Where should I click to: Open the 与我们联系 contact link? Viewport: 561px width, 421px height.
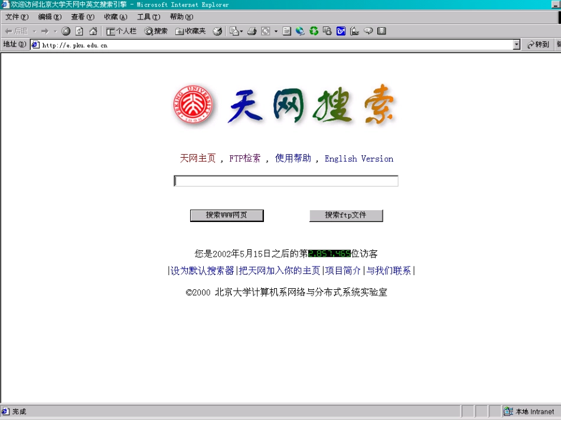click(389, 271)
